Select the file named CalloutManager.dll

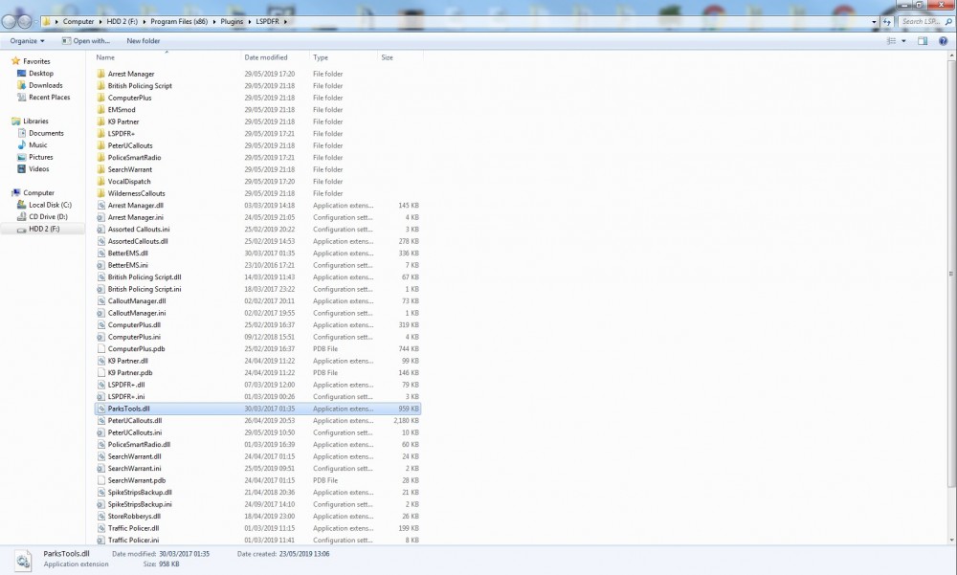pos(137,301)
